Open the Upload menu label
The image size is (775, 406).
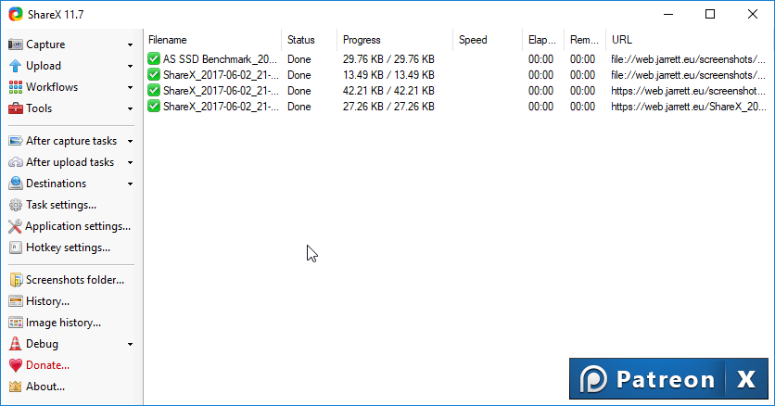(x=44, y=66)
